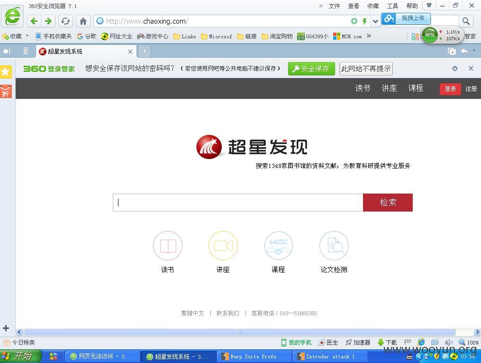The height and width of the screenshot is (363, 481).
Task: Open 讲座 in the top navigation bar
Action: click(389, 88)
